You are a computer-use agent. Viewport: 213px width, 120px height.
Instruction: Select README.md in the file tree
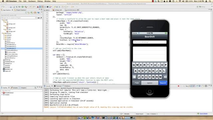coord(9,69)
